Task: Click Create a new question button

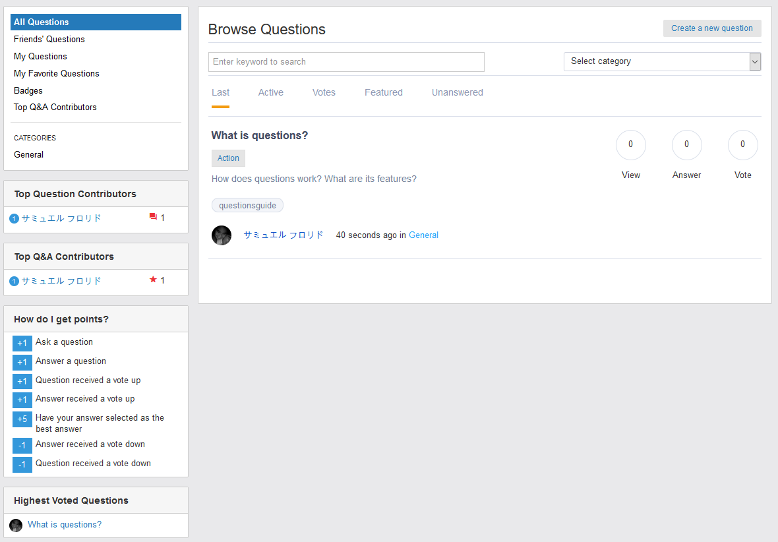Action: pos(712,28)
